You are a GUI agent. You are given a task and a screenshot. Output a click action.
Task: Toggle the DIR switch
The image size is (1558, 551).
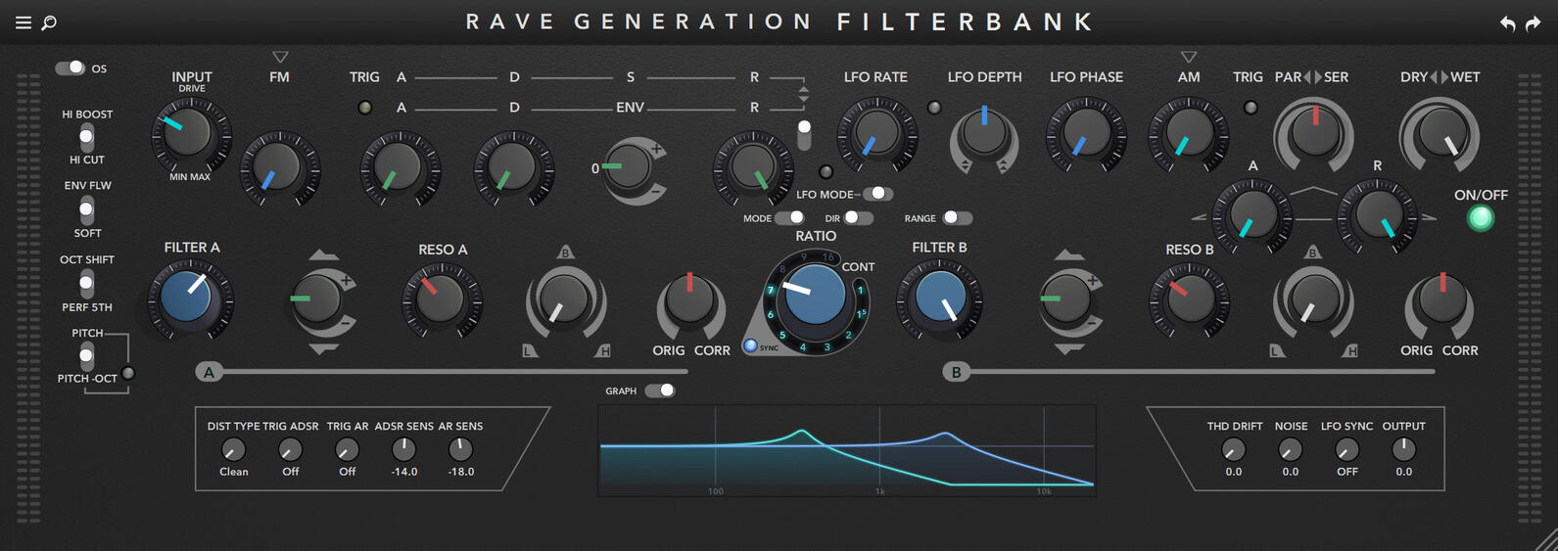tap(858, 217)
